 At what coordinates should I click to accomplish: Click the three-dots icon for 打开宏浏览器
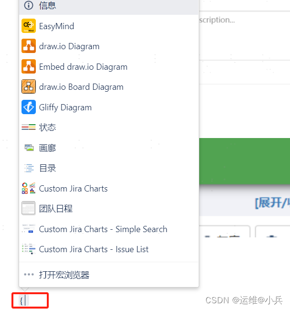coord(29,274)
